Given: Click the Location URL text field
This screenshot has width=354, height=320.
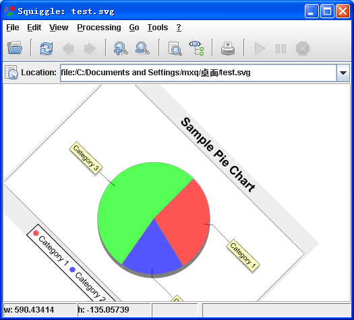Looking at the screenshot, I should pyautogui.click(x=198, y=73).
